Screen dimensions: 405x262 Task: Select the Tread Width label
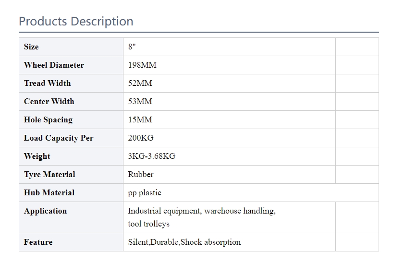pyautogui.click(x=47, y=83)
